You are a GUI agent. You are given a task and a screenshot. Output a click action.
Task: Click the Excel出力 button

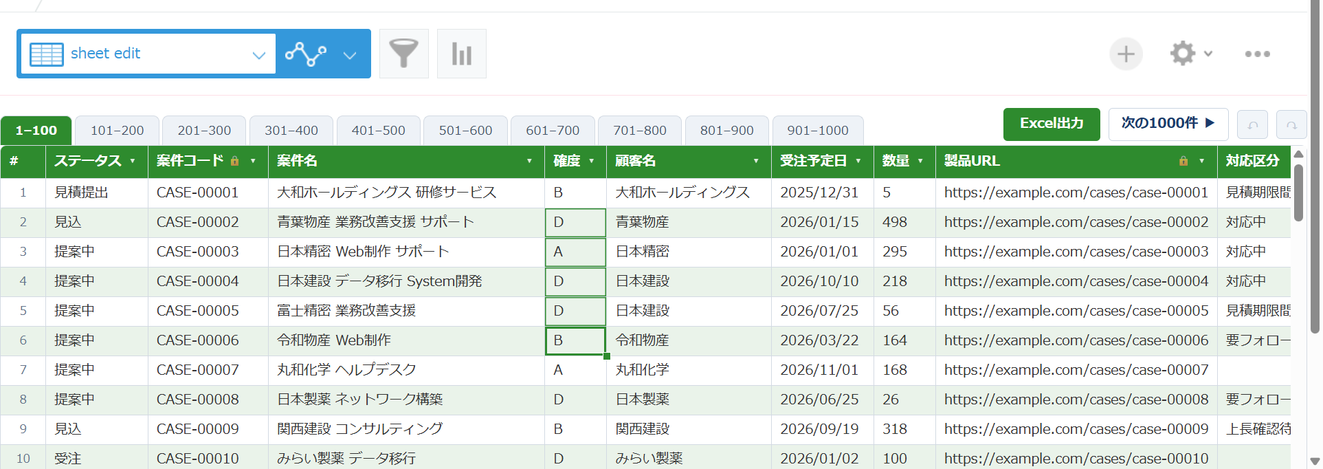pos(1052,124)
